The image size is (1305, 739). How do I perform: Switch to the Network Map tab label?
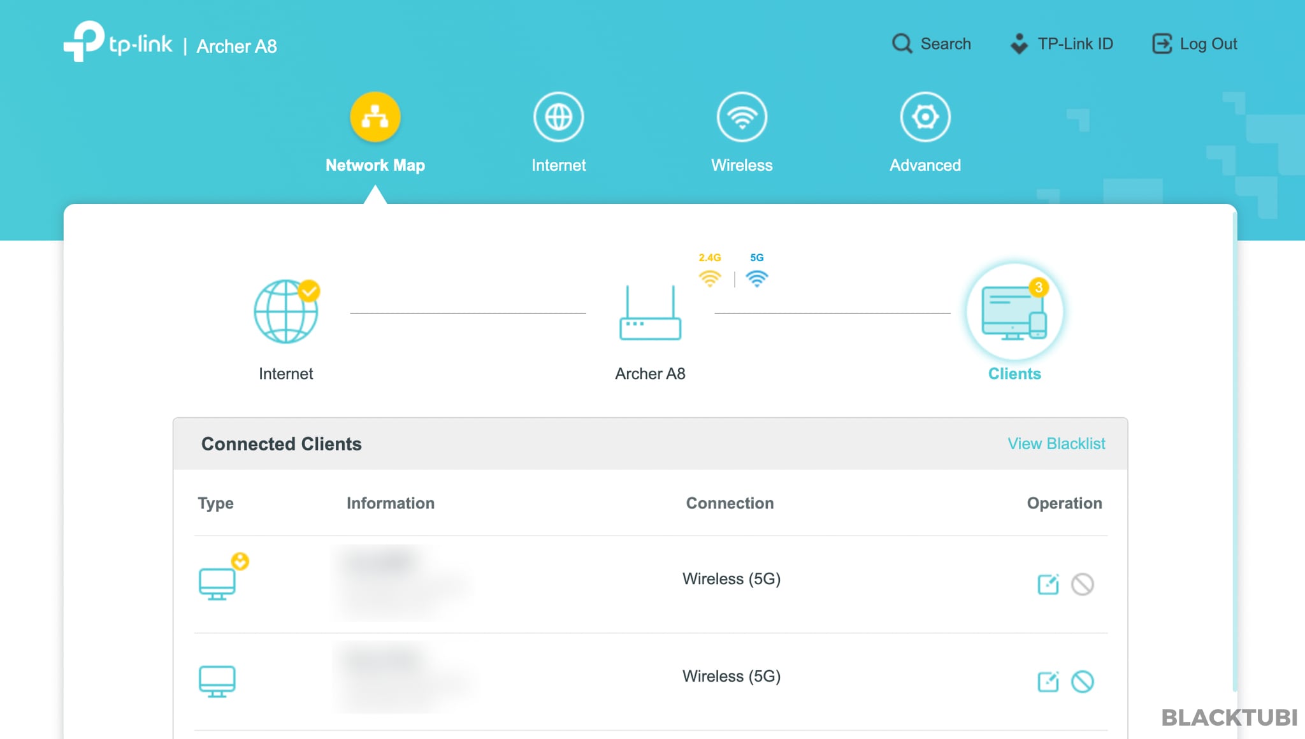click(x=375, y=165)
